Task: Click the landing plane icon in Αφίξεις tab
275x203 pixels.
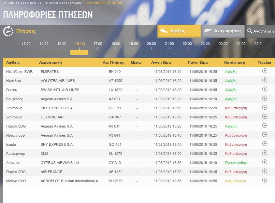Action: (164, 31)
